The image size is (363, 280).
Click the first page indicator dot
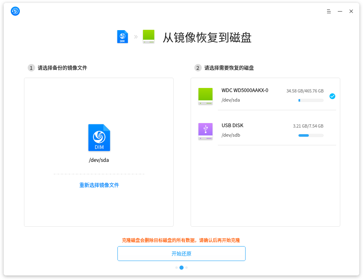pos(176,267)
